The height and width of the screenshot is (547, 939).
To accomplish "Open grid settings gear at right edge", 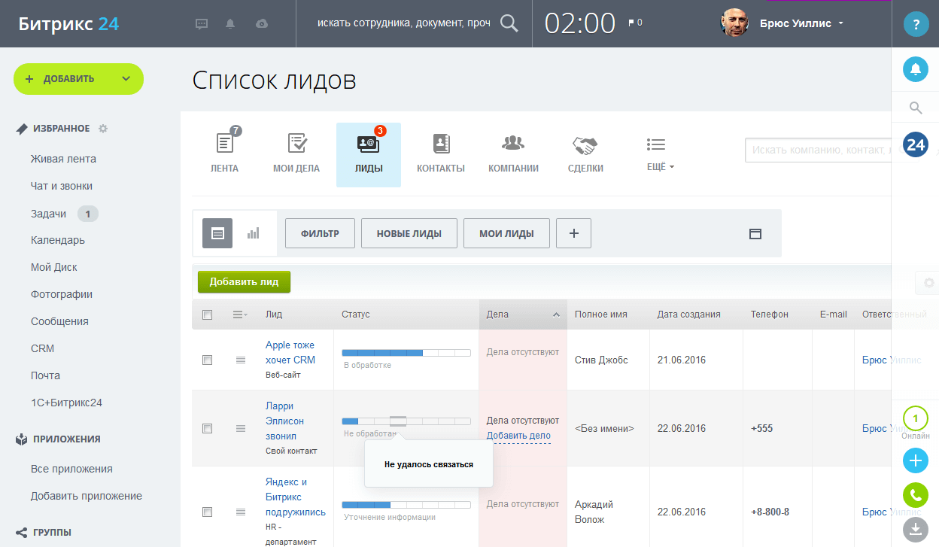I will click(x=928, y=283).
